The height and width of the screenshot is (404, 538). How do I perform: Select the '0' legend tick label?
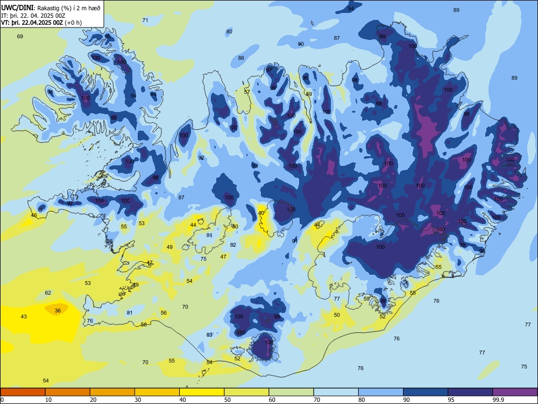click(x=2, y=400)
